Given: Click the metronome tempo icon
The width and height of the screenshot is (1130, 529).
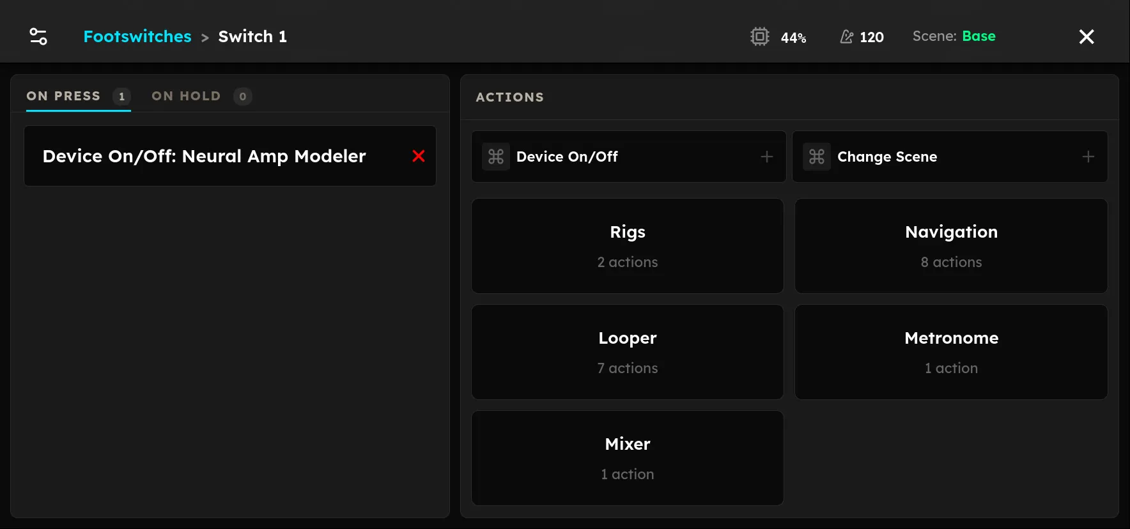Looking at the screenshot, I should pyautogui.click(x=846, y=37).
